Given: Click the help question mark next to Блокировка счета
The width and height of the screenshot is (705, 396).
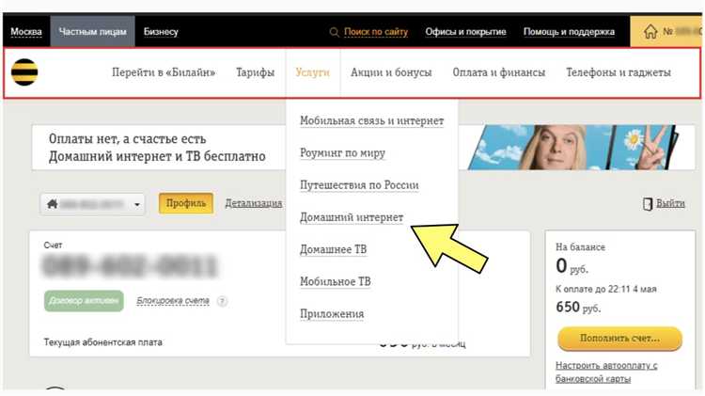Looking at the screenshot, I should click(222, 301).
